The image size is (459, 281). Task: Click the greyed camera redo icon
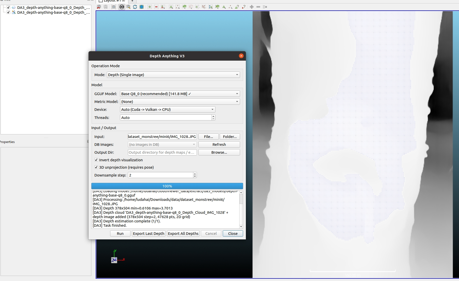(106, 7)
